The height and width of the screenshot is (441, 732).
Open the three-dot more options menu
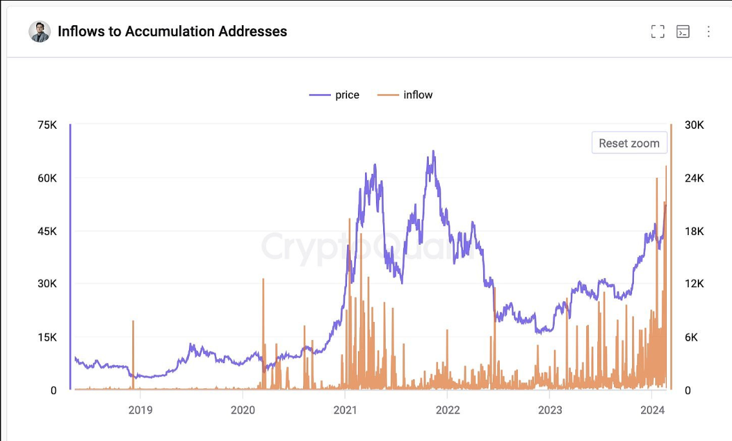click(x=708, y=32)
